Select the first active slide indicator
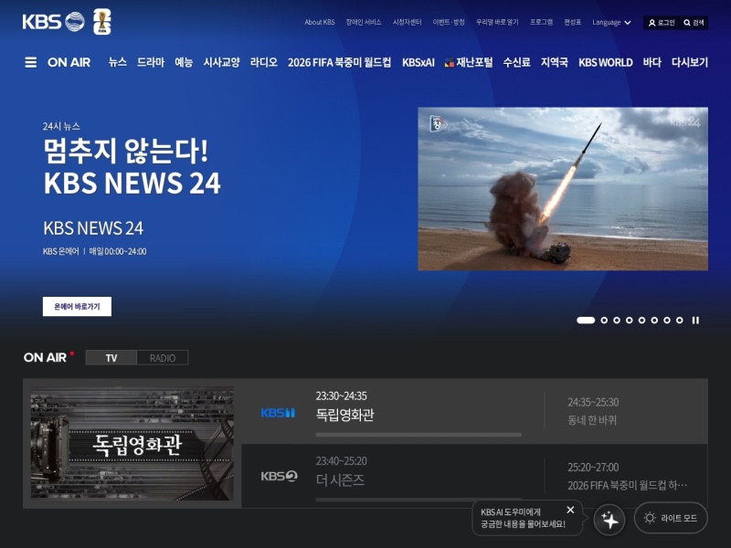731x548 pixels. coord(586,321)
